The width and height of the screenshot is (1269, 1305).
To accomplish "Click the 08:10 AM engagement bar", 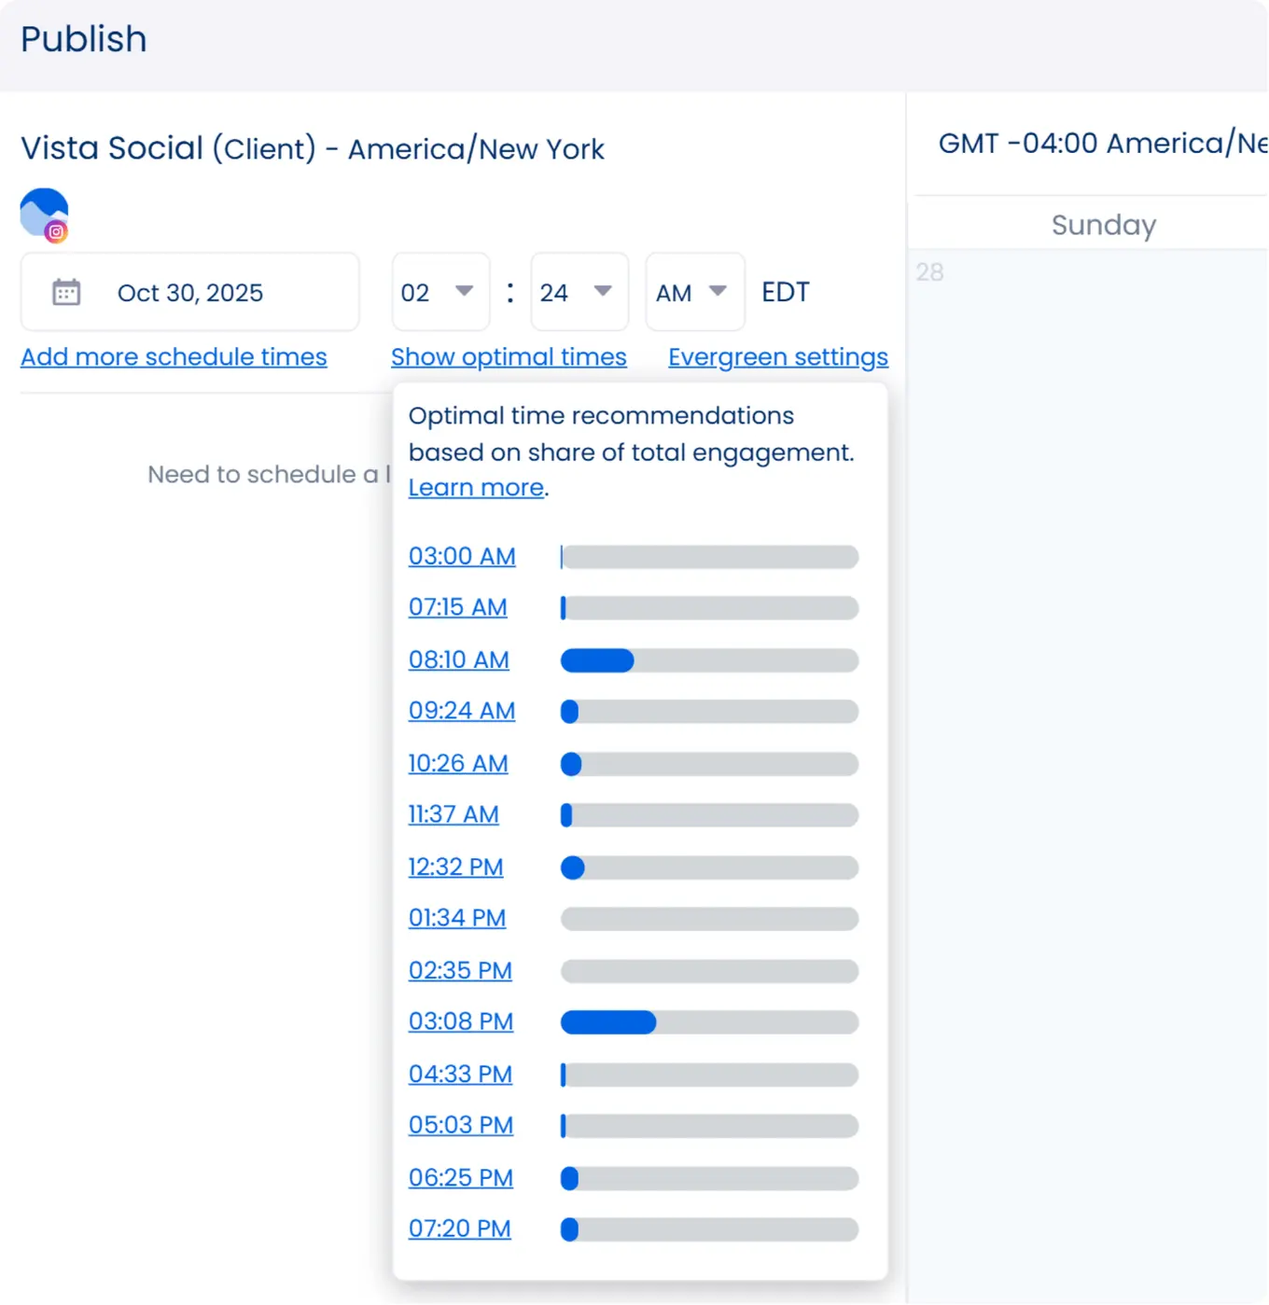I will (708, 661).
